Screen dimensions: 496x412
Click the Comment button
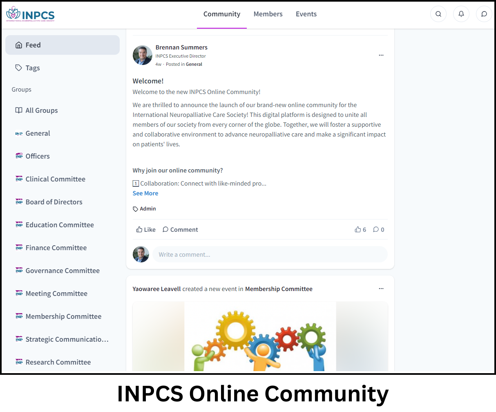tap(180, 230)
